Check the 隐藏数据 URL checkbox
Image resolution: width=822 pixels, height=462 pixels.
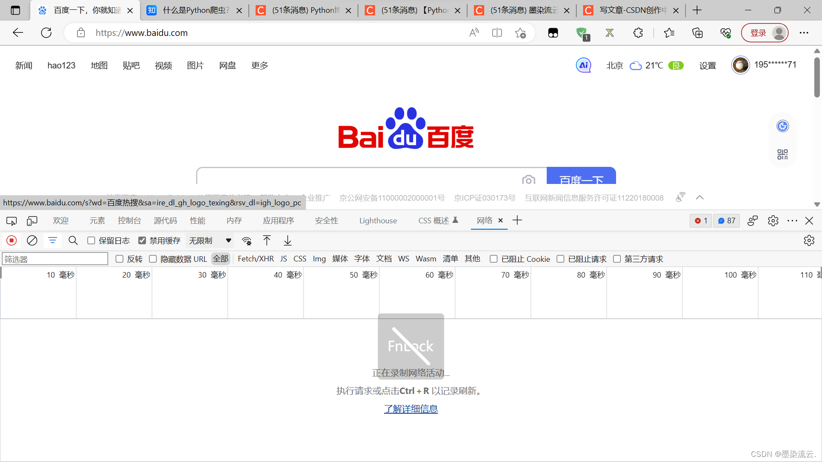tap(153, 259)
